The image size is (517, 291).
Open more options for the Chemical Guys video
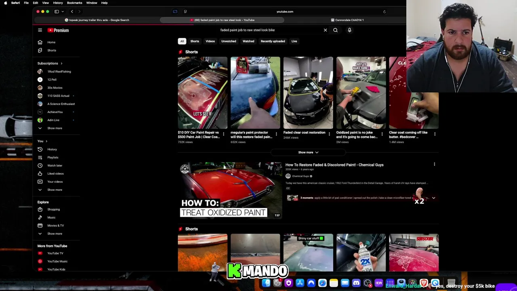(x=434, y=164)
